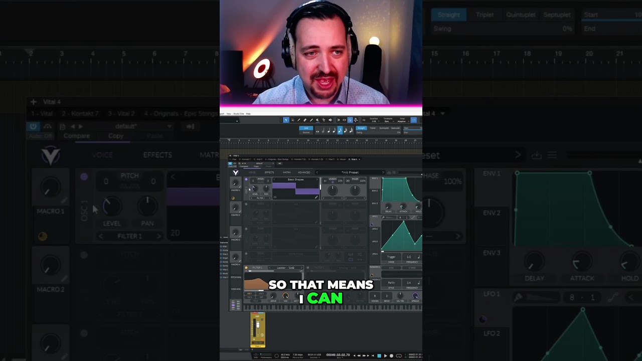Enable the sample section toggle dot
Viewport: 642px width, 361px height.
click(x=246, y=254)
